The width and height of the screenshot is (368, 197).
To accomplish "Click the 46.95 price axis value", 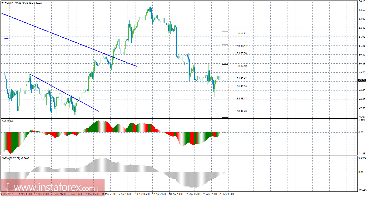I will point(362,117).
